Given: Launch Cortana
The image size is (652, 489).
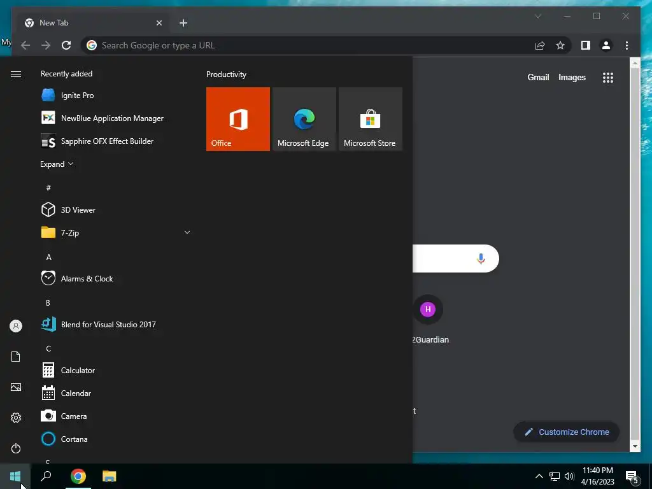Looking at the screenshot, I should [116, 439].
